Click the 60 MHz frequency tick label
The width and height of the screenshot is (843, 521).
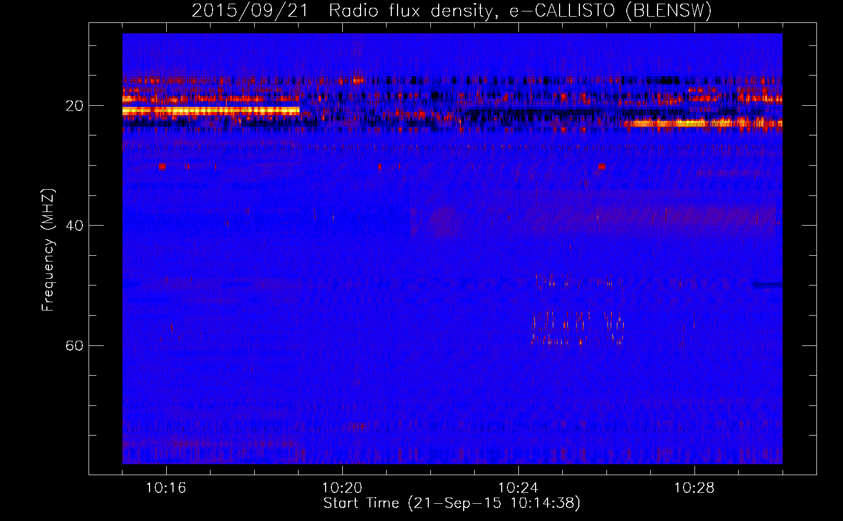tap(75, 346)
